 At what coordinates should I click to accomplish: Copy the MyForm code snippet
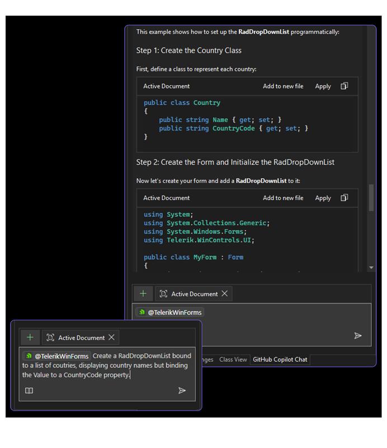click(344, 198)
